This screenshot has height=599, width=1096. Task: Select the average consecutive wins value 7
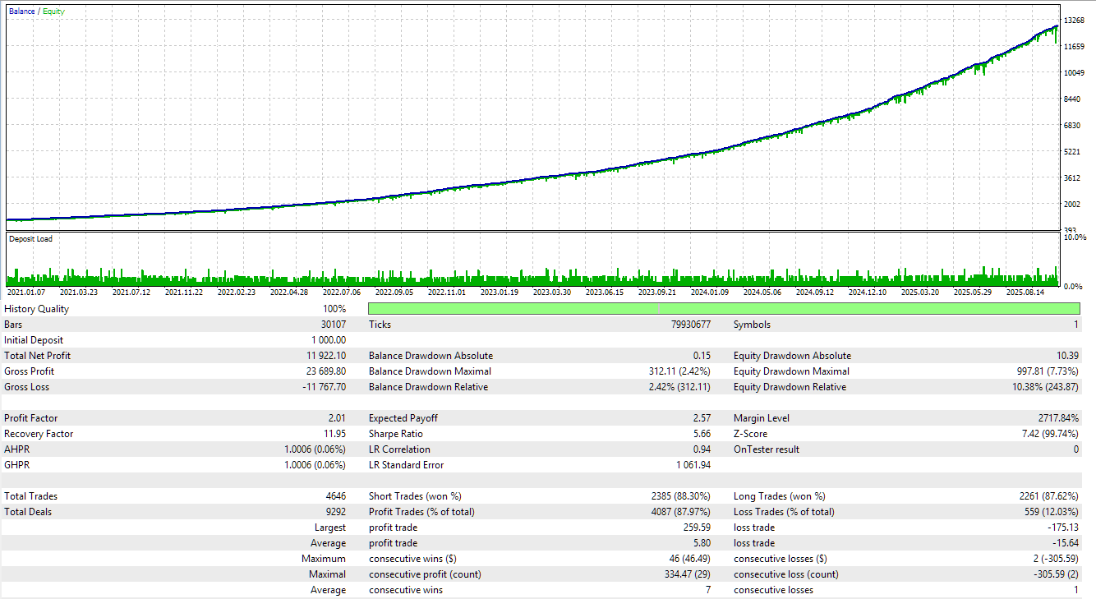[708, 590]
